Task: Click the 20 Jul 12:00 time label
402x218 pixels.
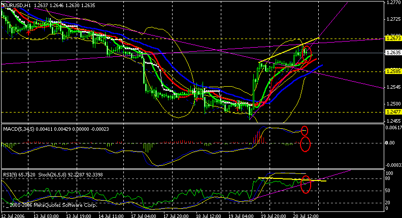Action: pyautogui.click(x=306, y=215)
